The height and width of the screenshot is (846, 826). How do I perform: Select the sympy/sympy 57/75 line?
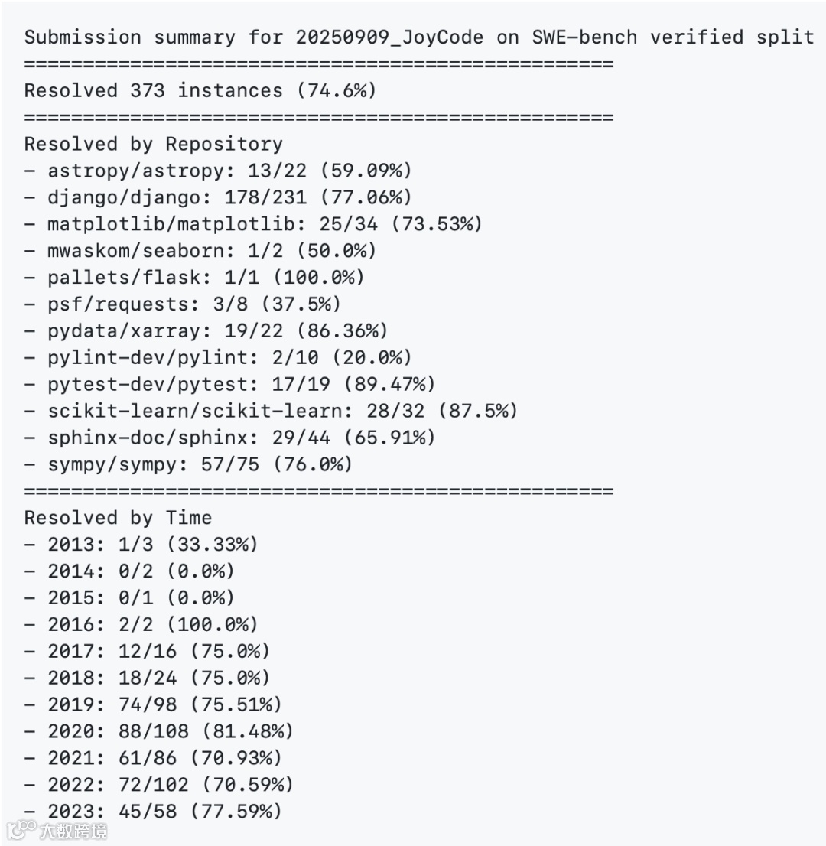188,464
